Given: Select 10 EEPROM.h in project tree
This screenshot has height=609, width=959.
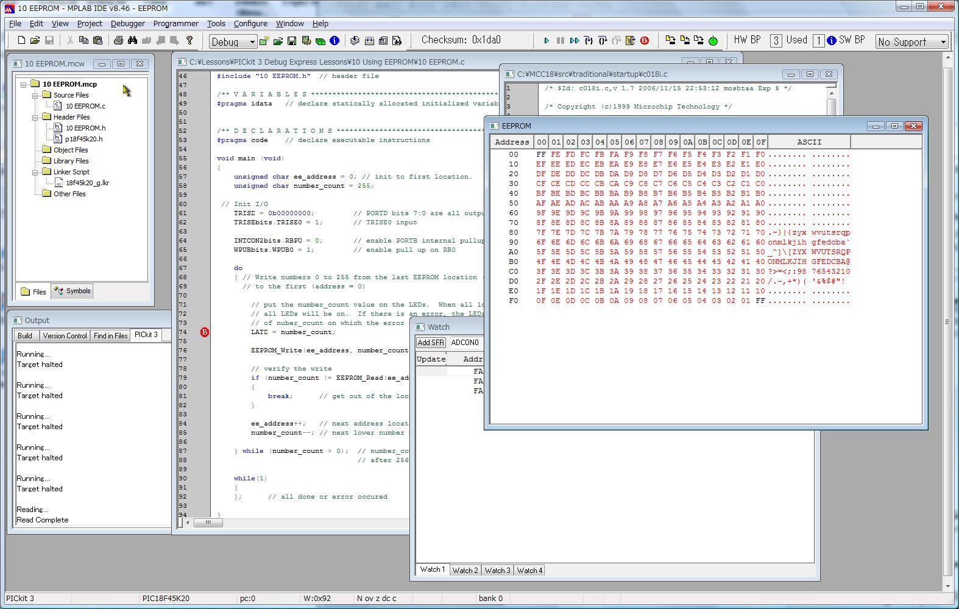Looking at the screenshot, I should pos(85,128).
